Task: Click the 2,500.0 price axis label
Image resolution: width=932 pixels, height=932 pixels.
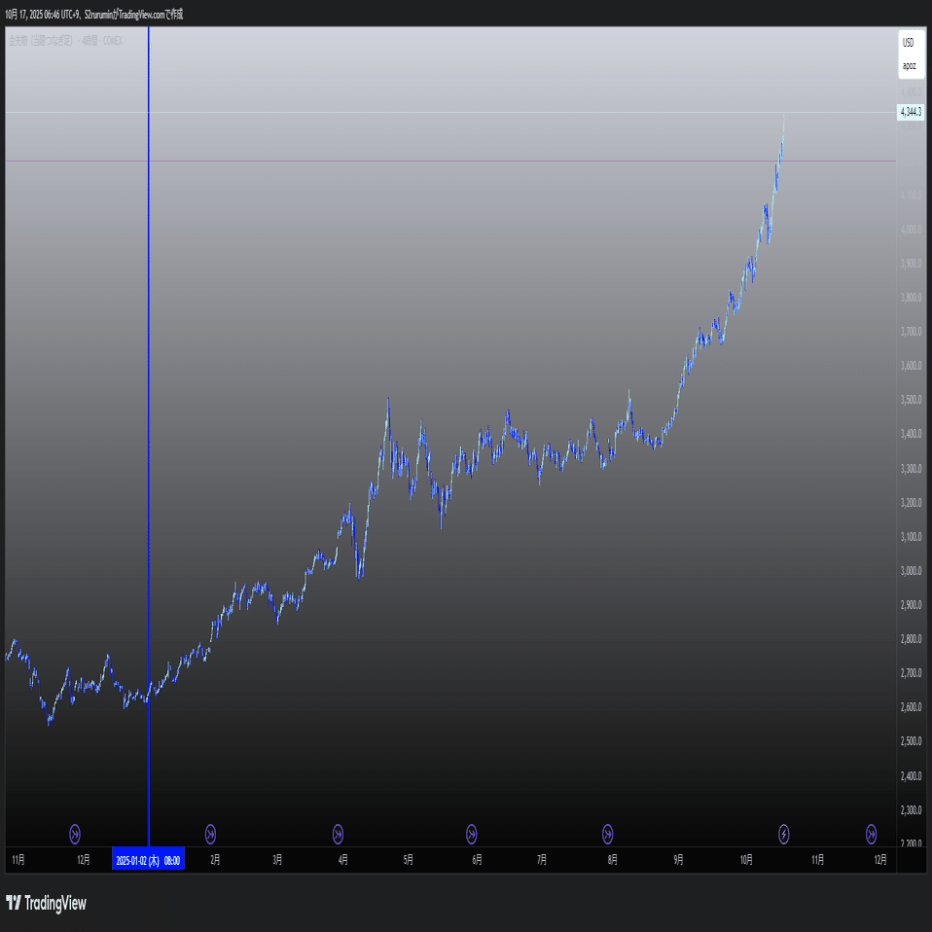Action: 912,741
